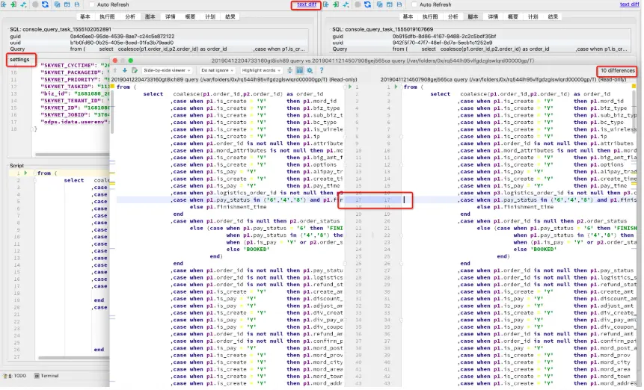Click first import icon in right panel toolbar
The width and height of the screenshot is (644, 390).
tap(326, 4)
